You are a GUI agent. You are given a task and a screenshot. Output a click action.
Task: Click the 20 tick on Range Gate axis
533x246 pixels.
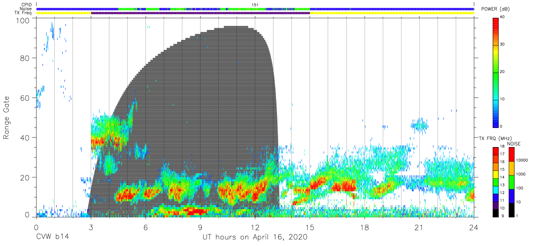point(24,177)
